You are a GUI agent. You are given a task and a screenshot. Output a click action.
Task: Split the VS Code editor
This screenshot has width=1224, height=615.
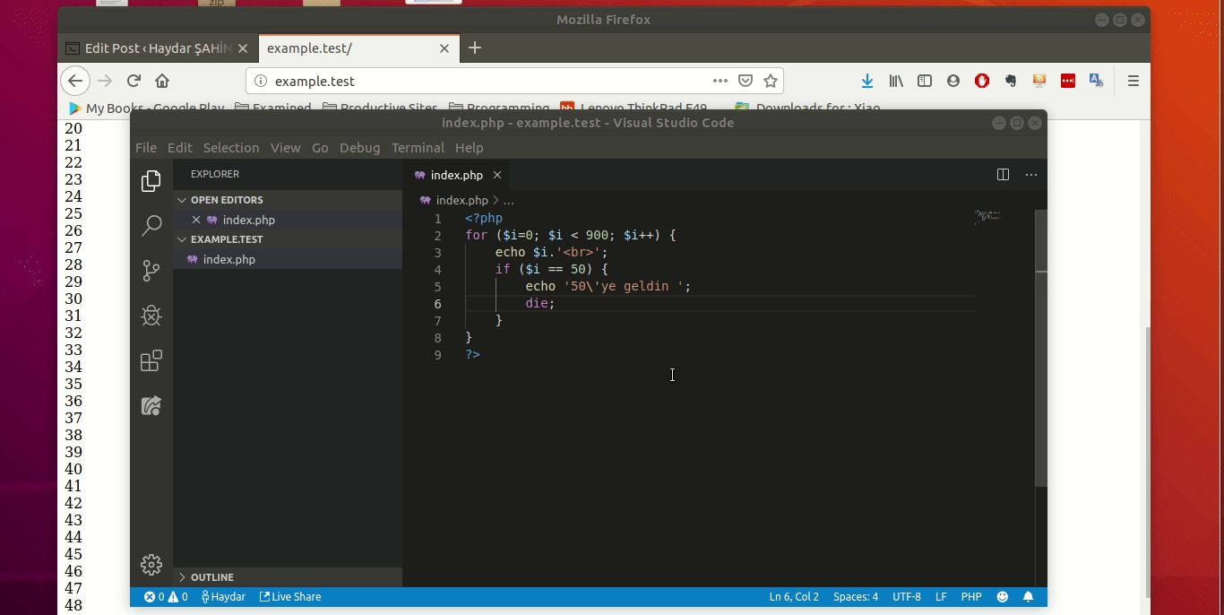[x=1003, y=175]
